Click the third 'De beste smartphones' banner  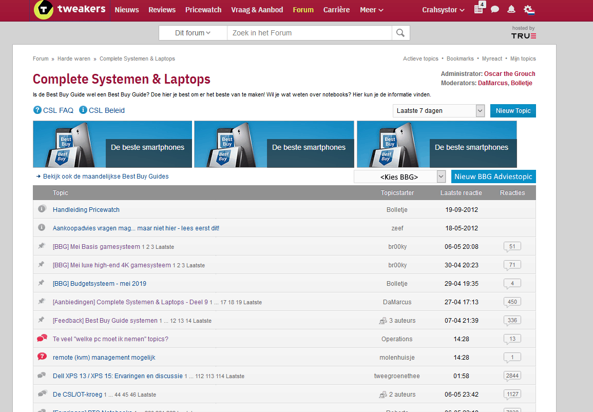(x=437, y=144)
